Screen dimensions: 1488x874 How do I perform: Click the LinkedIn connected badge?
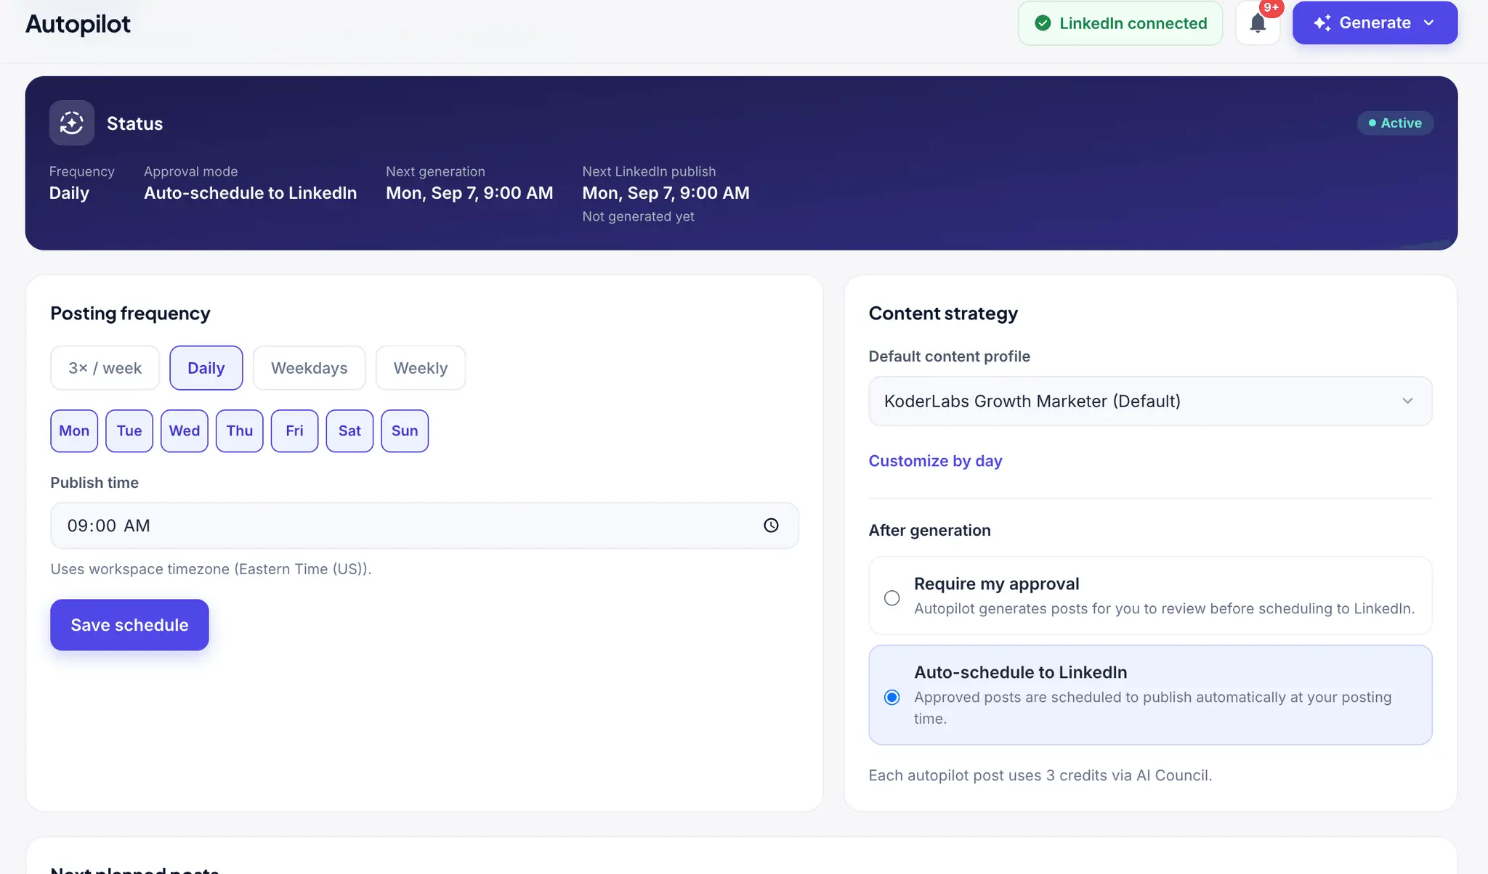[1120, 23]
